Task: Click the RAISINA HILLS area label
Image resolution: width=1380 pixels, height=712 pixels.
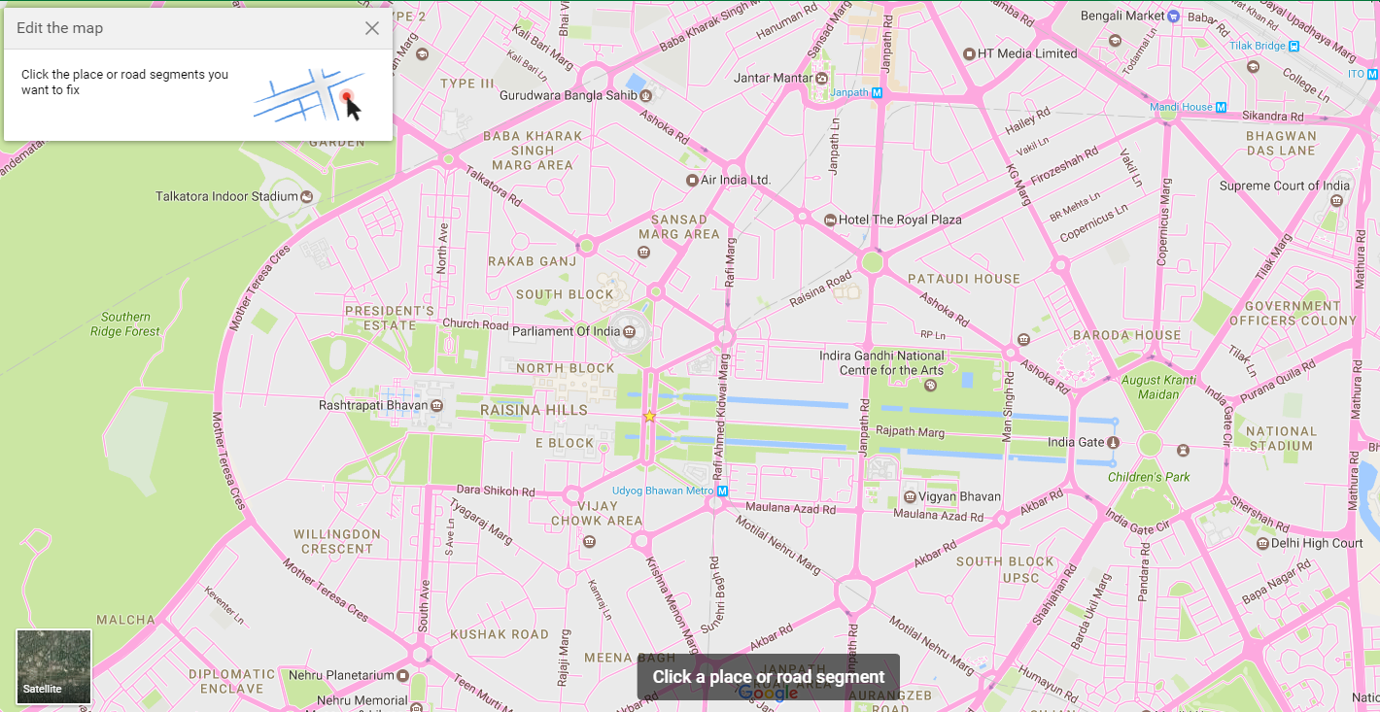Action: tap(534, 410)
